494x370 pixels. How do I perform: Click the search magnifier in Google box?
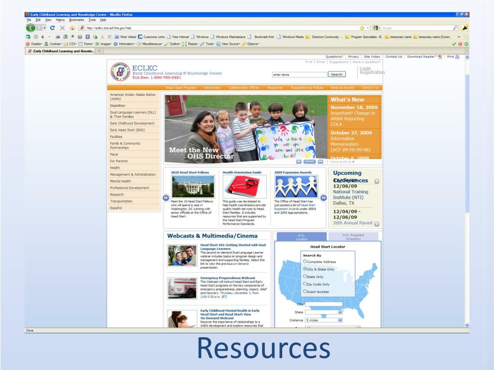[455, 27]
